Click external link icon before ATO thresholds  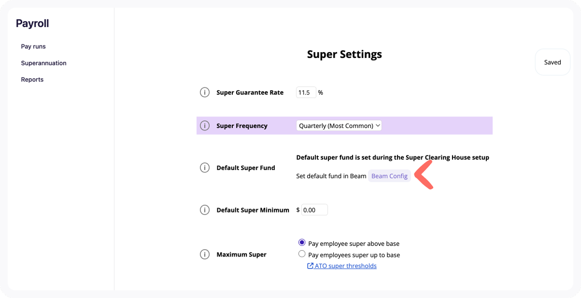[310, 266]
